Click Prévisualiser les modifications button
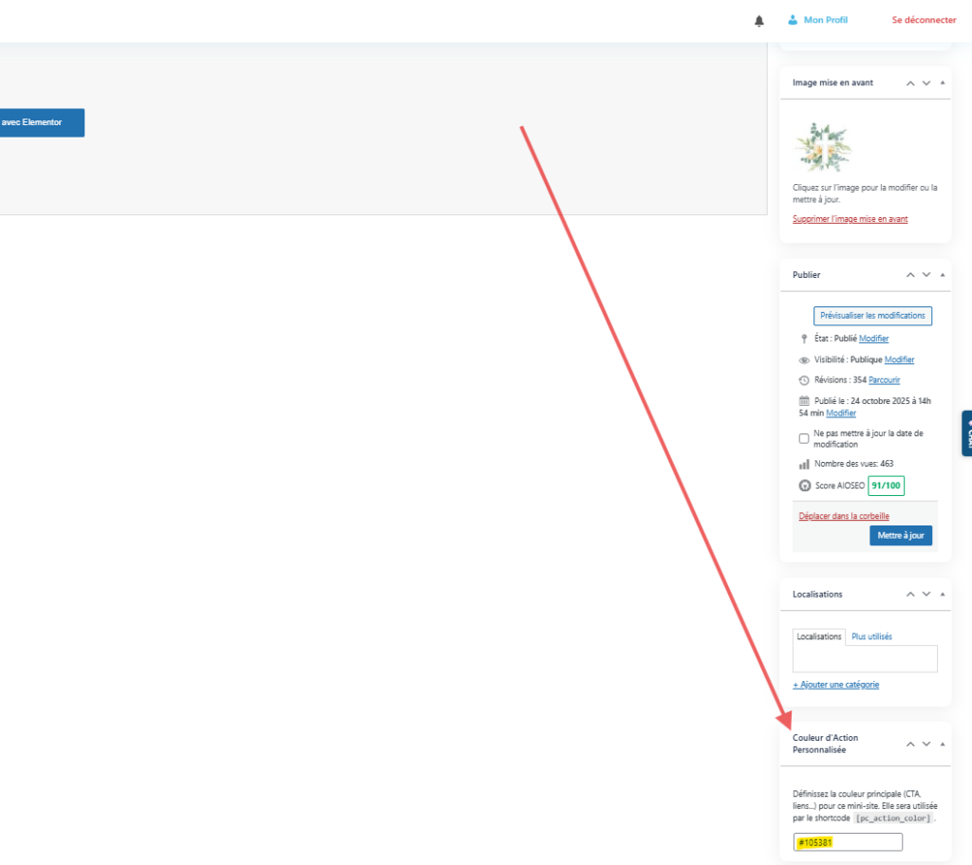 coord(872,316)
